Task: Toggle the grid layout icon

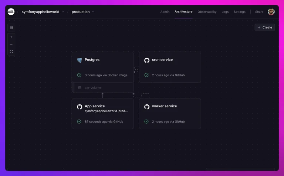Action: (11, 27)
